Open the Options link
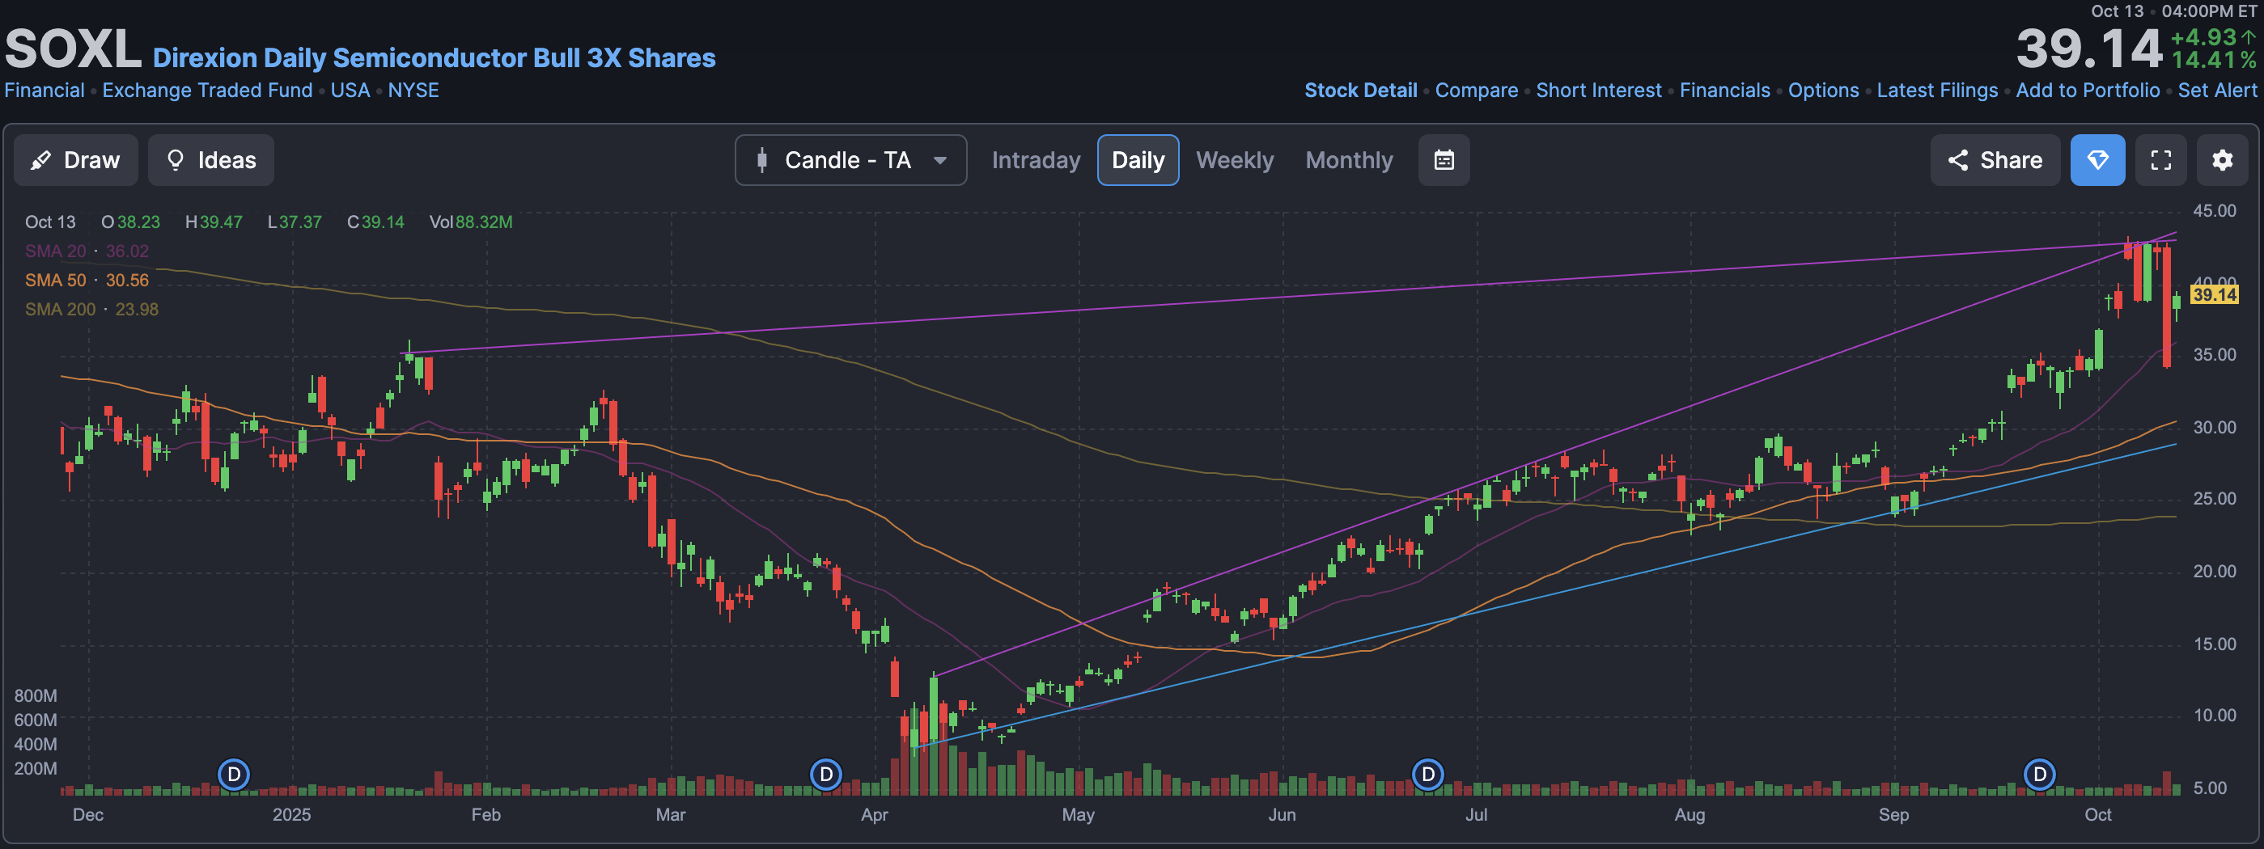 click(x=1824, y=91)
